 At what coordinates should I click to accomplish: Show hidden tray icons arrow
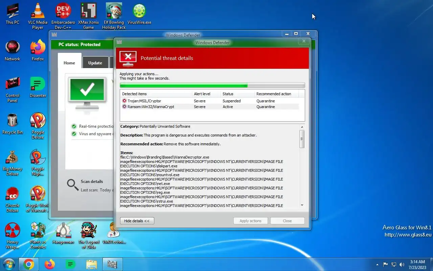pyautogui.click(x=377, y=265)
